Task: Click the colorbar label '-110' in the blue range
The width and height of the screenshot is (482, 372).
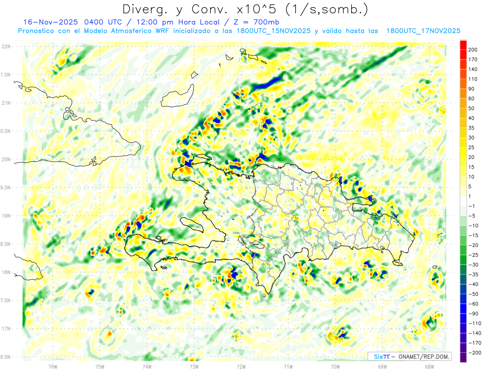Action: pos(474,323)
